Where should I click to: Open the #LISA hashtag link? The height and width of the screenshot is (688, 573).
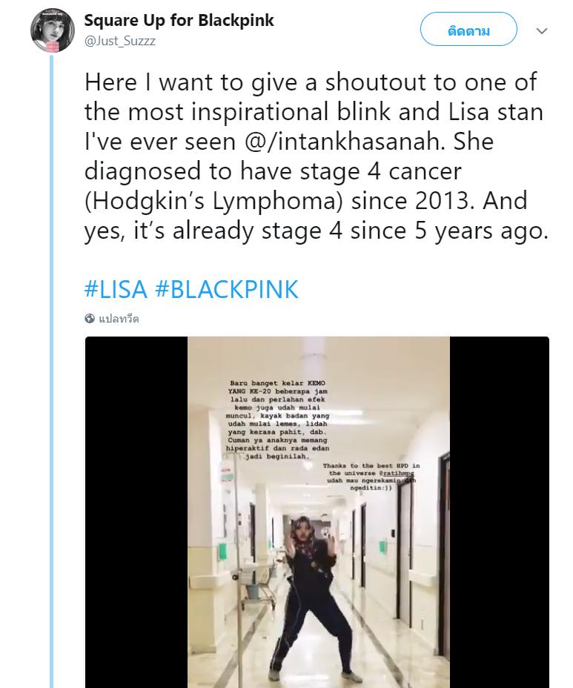pos(116,288)
